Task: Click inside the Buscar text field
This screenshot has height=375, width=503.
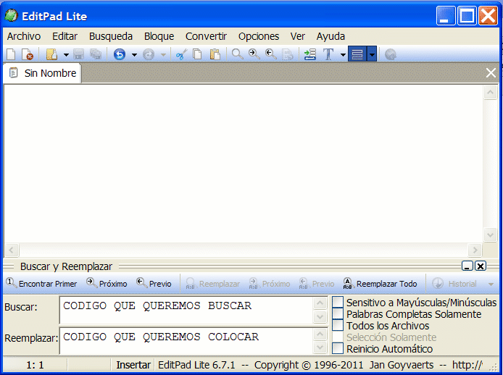Action: coord(186,310)
